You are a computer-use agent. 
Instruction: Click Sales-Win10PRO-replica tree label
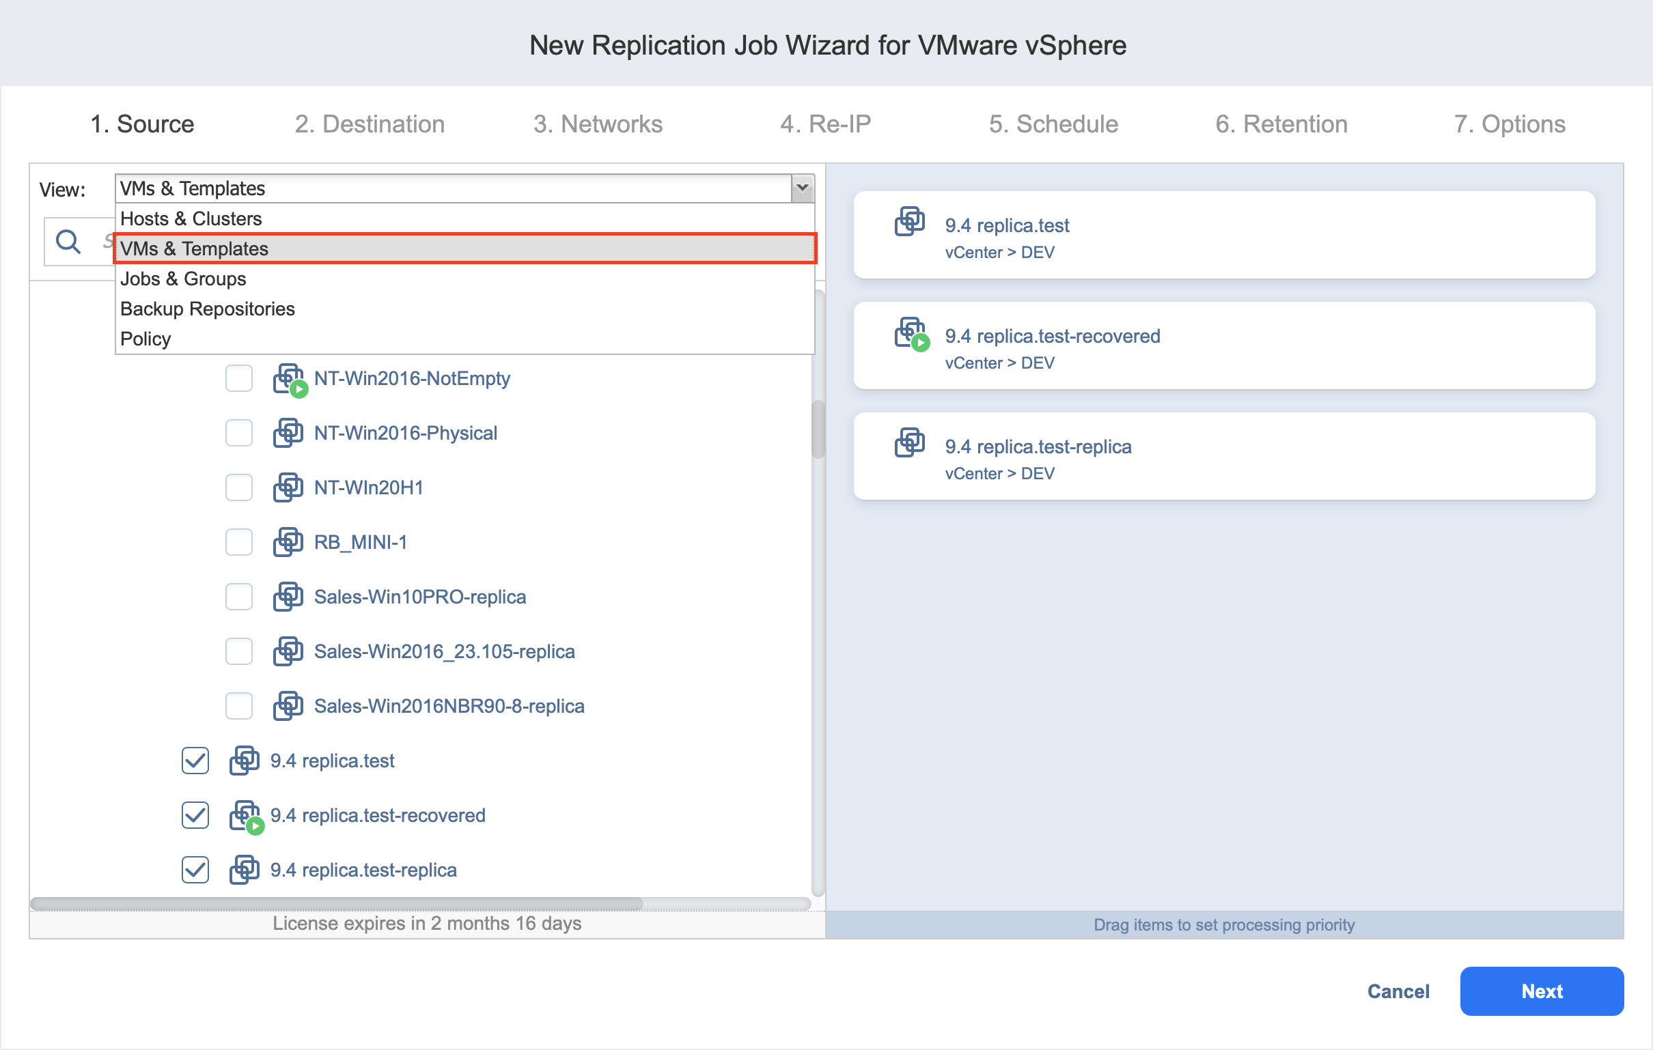(x=420, y=598)
